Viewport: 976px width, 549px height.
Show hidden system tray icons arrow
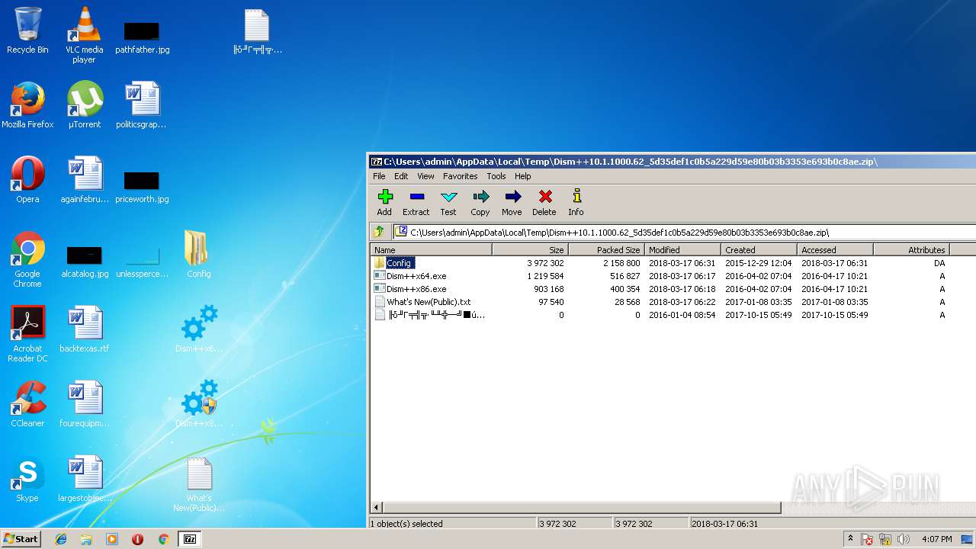pyautogui.click(x=850, y=539)
